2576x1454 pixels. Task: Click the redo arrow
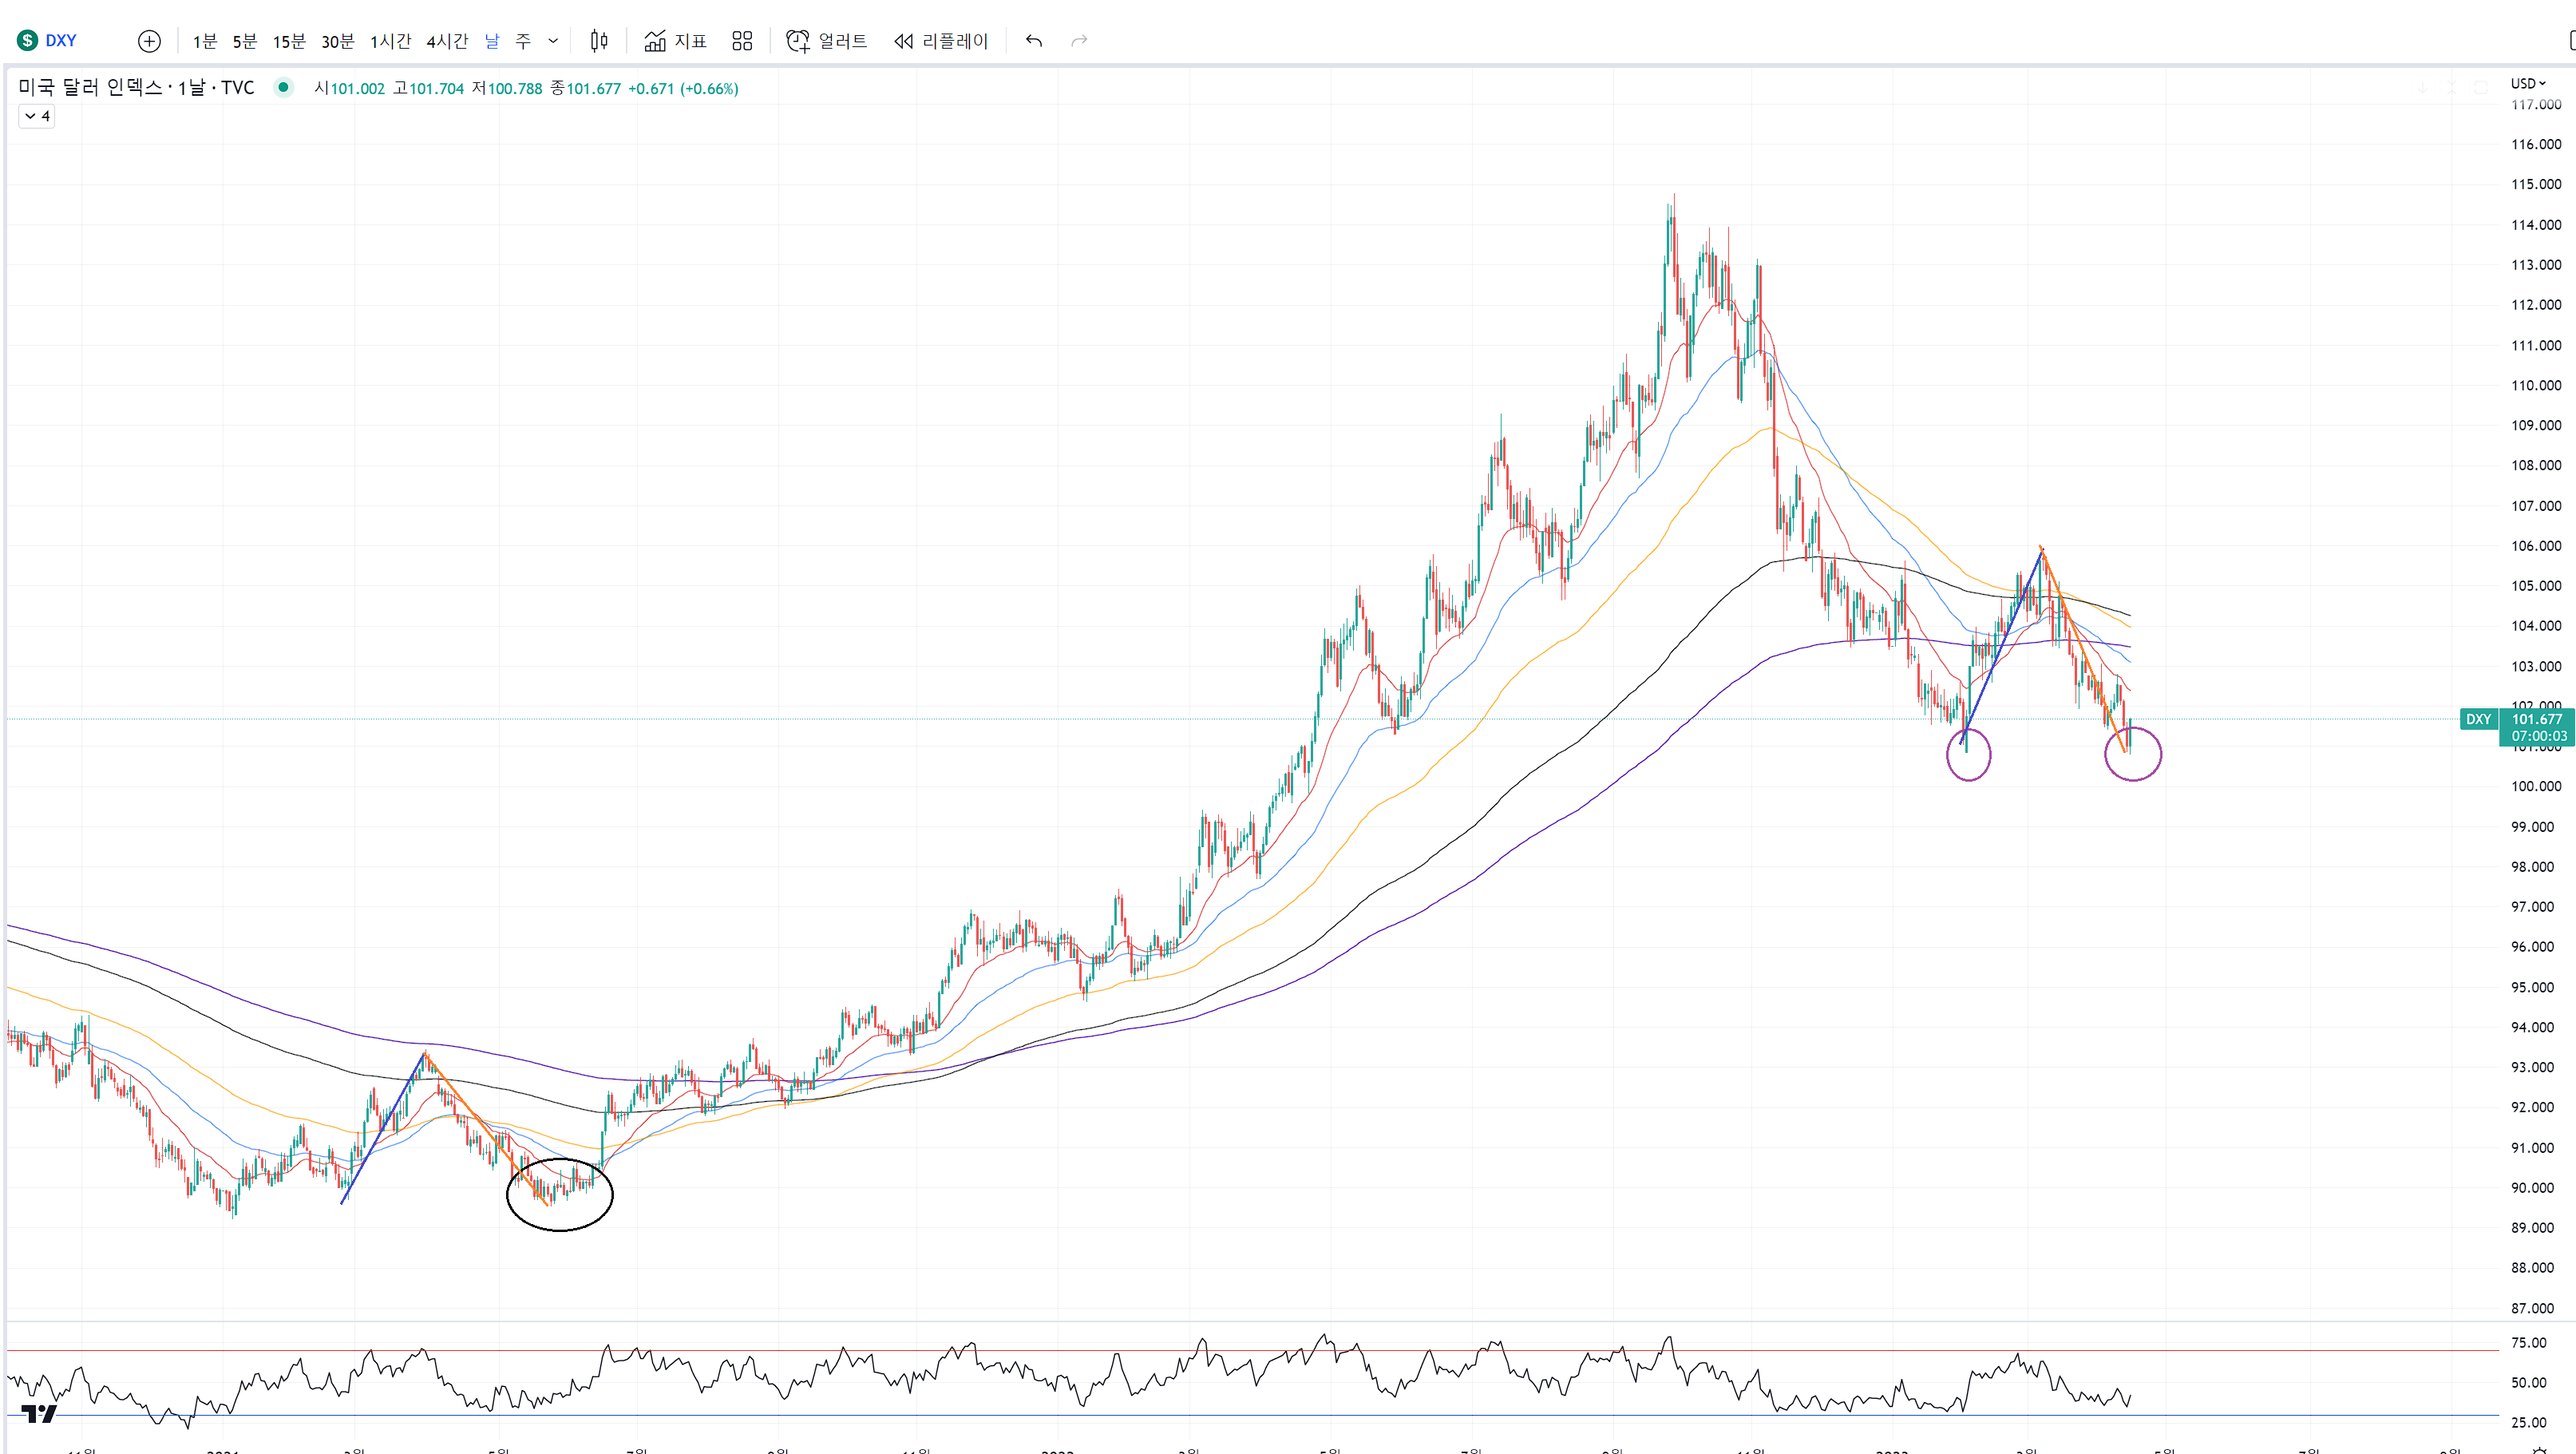[1079, 41]
